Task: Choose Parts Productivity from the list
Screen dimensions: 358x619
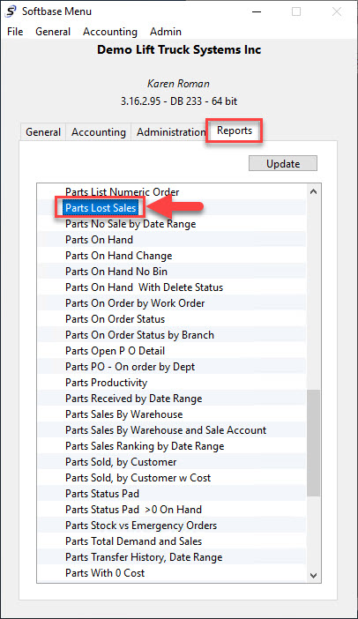Action: [x=106, y=383]
